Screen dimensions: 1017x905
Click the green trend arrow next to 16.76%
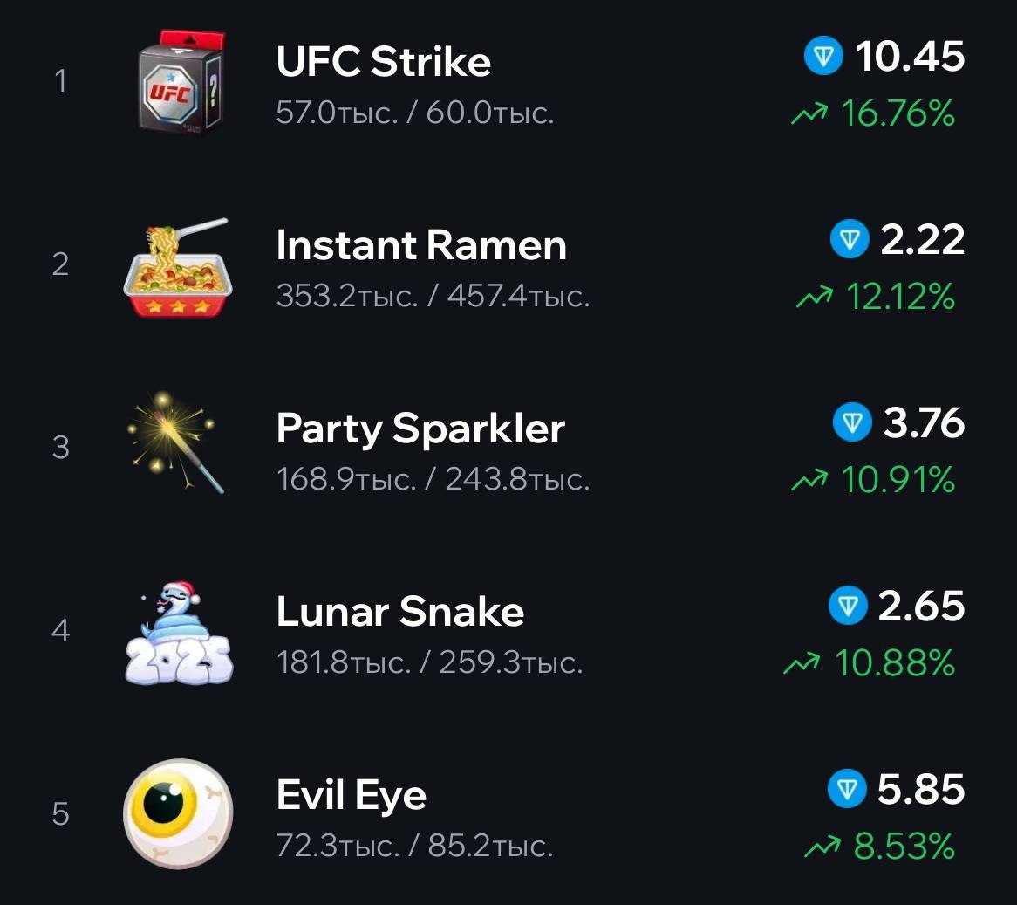[x=809, y=114]
